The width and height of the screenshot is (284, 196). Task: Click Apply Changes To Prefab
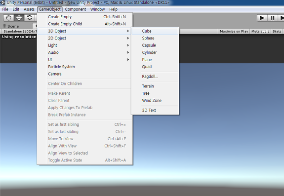coord(84,108)
